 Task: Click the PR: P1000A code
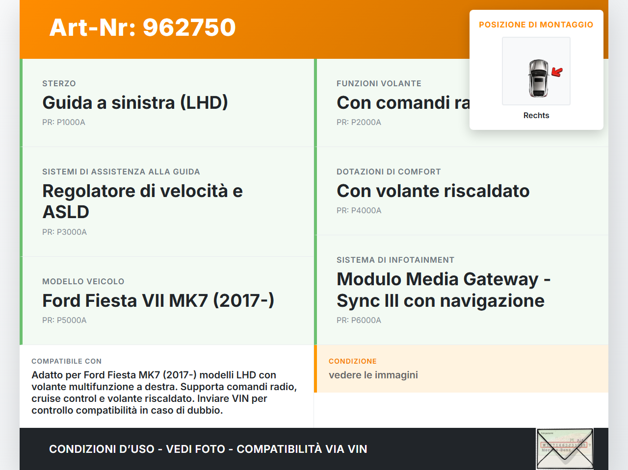click(x=64, y=123)
